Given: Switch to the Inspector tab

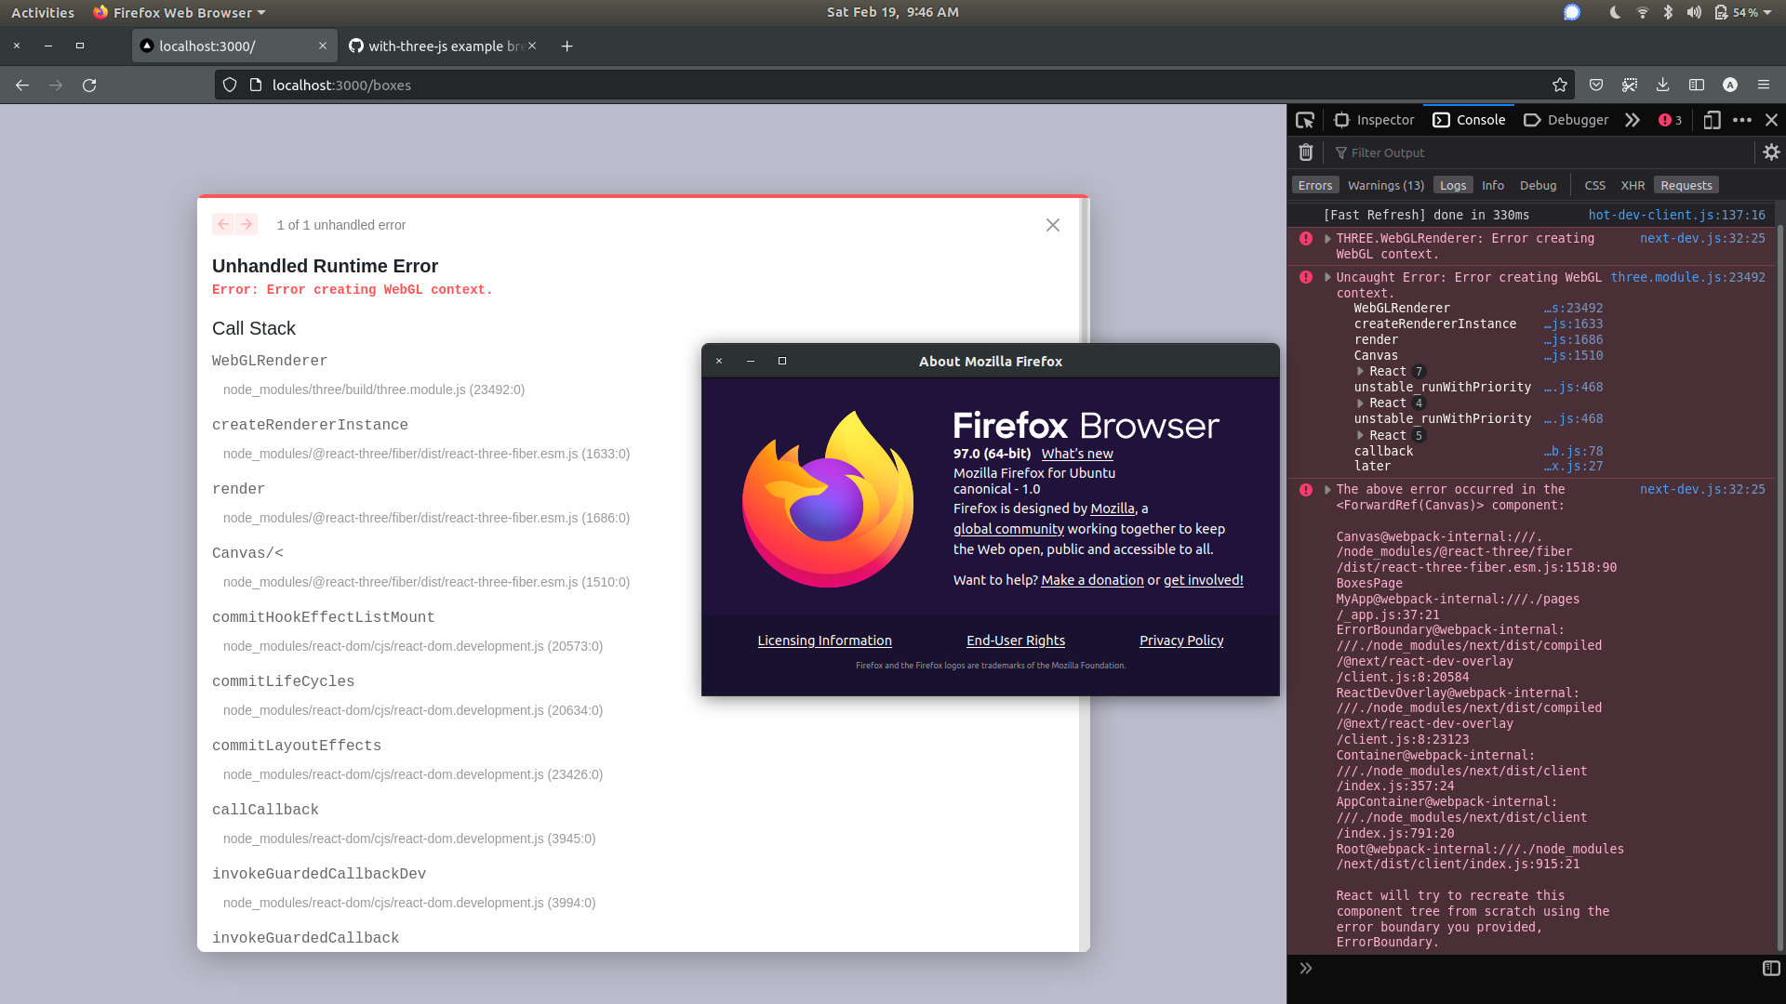Looking at the screenshot, I should pyautogui.click(x=1374, y=120).
